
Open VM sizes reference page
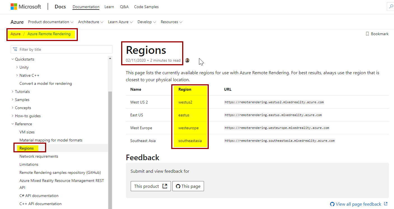click(x=27, y=132)
